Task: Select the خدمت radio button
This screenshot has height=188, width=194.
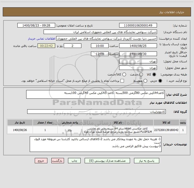Action: click(x=141, y=74)
